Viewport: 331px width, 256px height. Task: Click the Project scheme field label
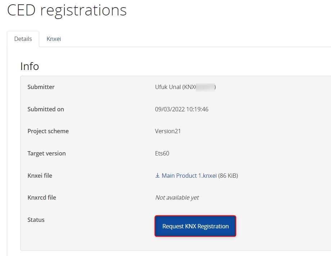click(48, 131)
